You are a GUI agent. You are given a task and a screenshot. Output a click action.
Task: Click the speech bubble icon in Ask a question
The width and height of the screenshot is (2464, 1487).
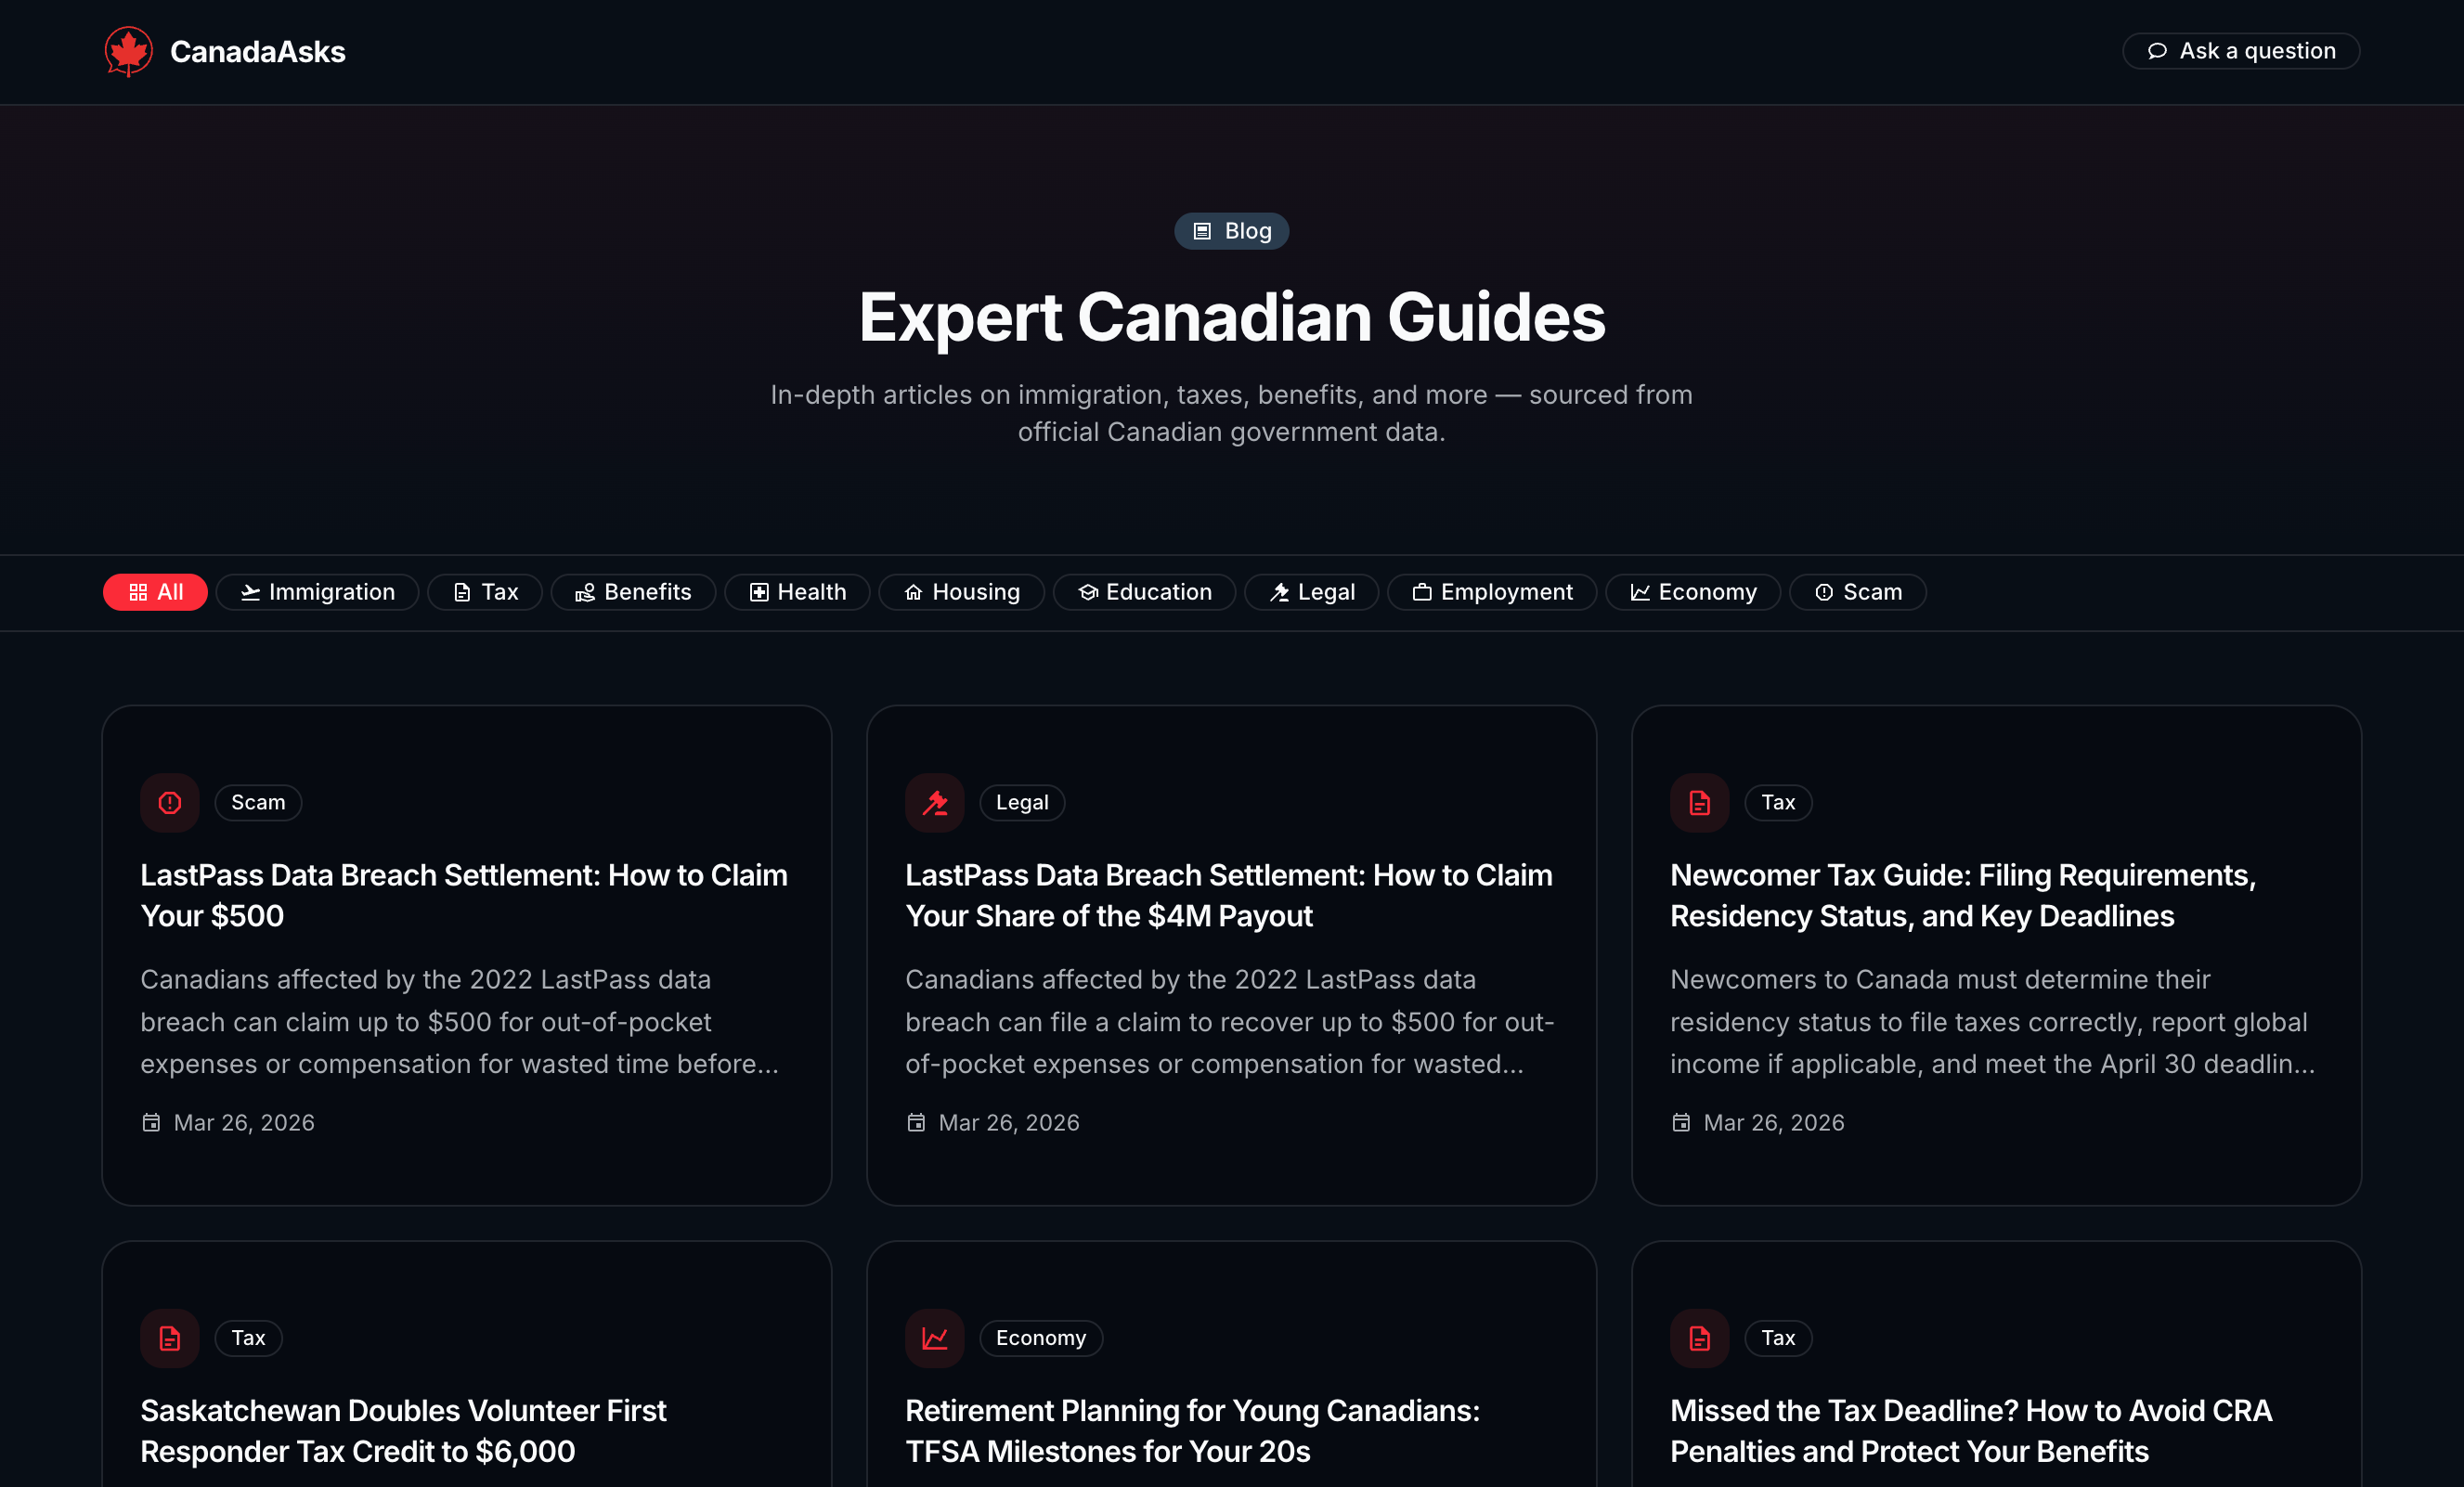coord(2157,50)
